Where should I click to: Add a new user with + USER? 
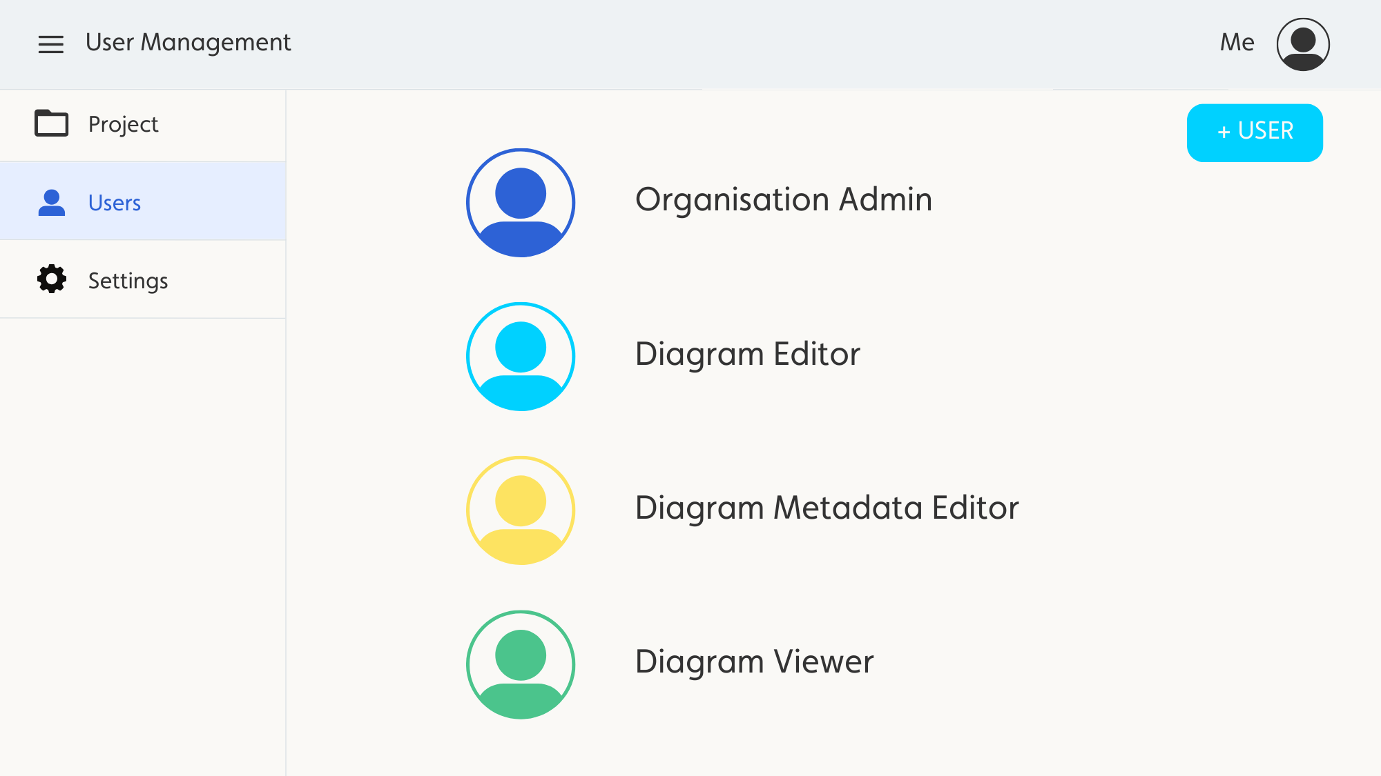click(x=1254, y=132)
